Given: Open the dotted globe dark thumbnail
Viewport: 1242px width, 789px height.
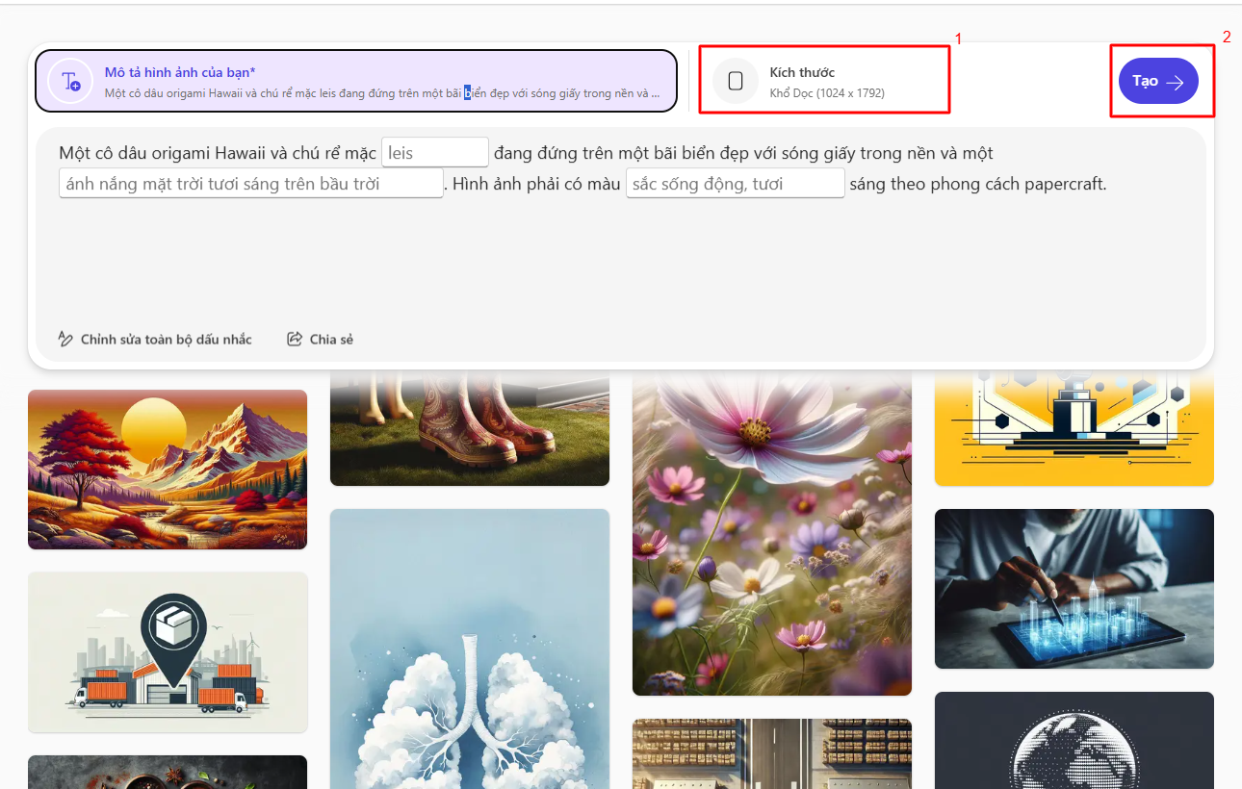Looking at the screenshot, I should [x=1074, y=741].
